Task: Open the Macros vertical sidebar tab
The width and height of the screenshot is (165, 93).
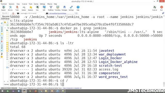Action: pos(2,48)
